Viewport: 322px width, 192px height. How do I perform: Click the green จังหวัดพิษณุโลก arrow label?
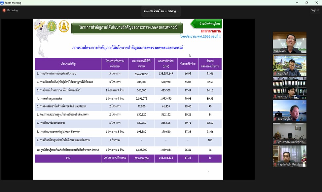click(206, 24)
